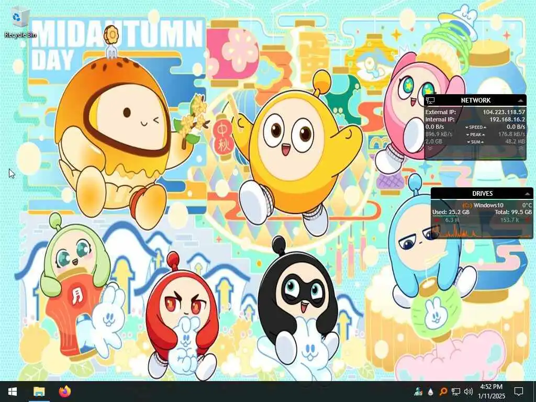Click the drive temperature 0°C reading
536x402 pixels.
527,205
